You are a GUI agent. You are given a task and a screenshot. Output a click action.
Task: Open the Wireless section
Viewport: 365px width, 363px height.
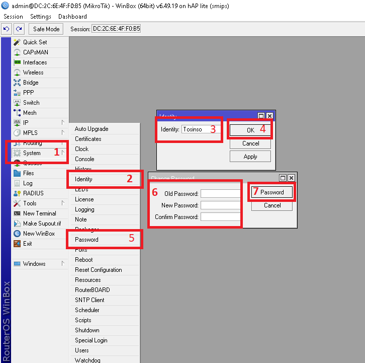(33, 72)
